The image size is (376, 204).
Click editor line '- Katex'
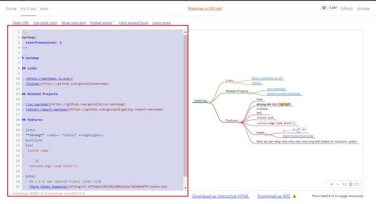click(x=28, y=176)
